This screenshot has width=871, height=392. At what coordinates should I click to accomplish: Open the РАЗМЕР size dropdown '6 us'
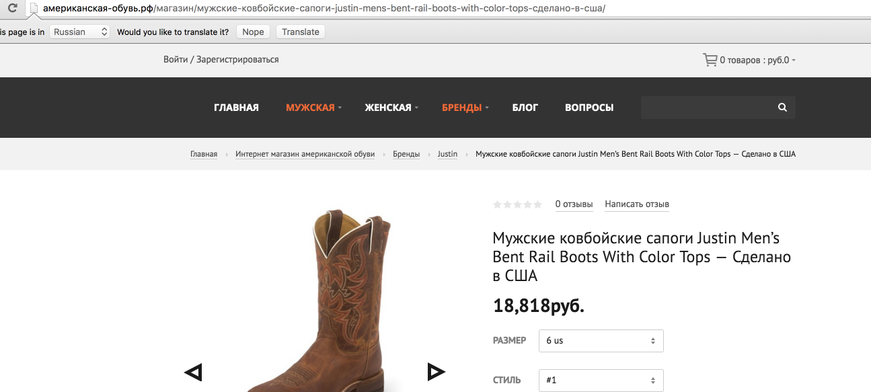click(x=601, y=341)
